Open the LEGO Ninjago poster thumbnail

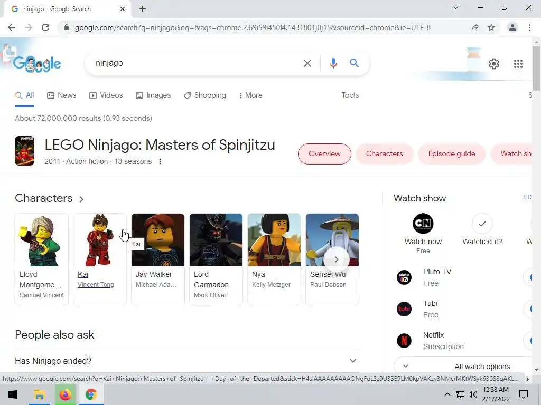(24, 151)
